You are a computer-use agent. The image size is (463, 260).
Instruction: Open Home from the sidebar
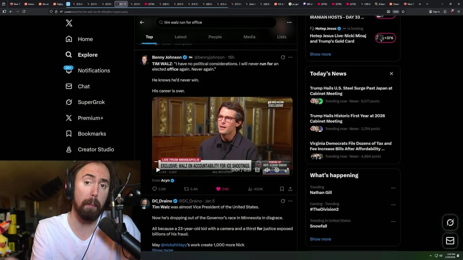tap(79, 39)
